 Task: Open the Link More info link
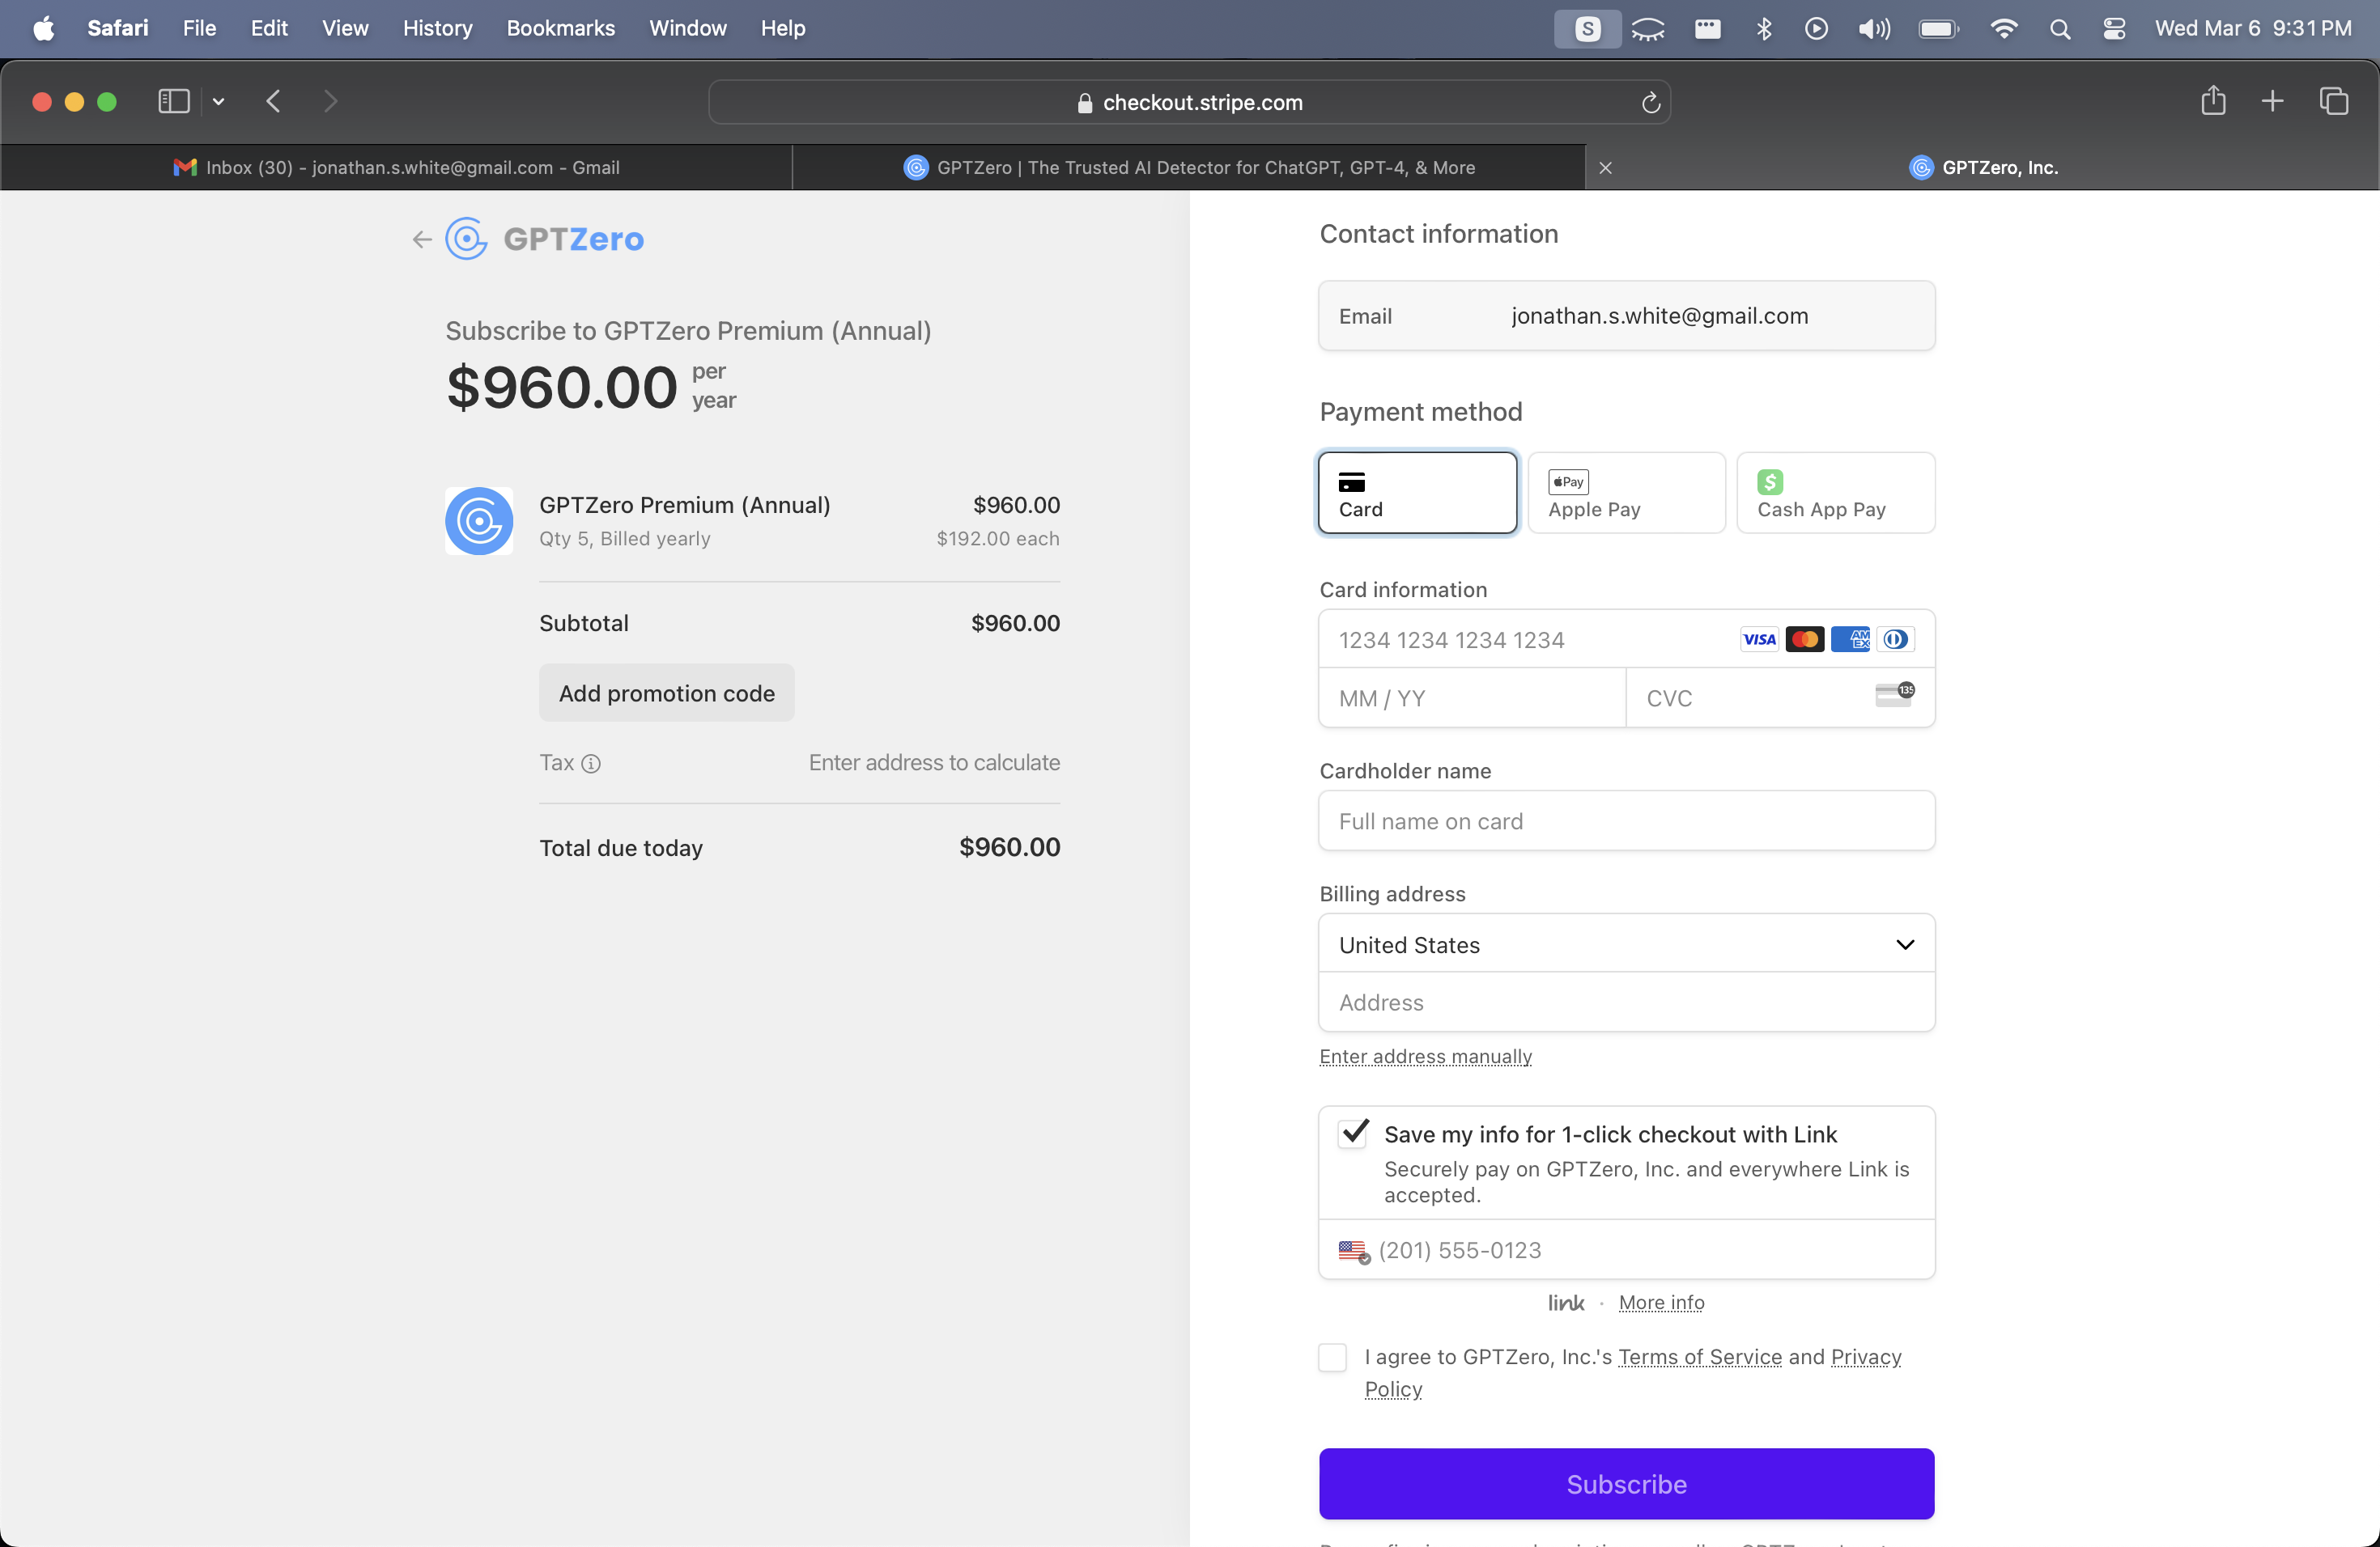coord(1661,1303)
